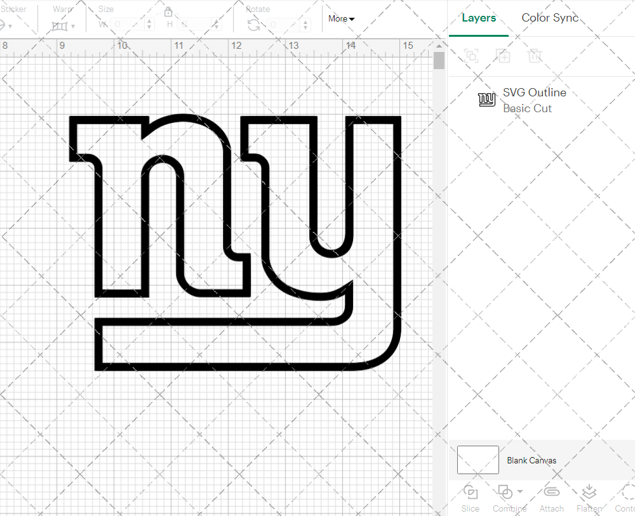Switch to the Color Sync tab
The image size is (635, 516).
point(550,18)
